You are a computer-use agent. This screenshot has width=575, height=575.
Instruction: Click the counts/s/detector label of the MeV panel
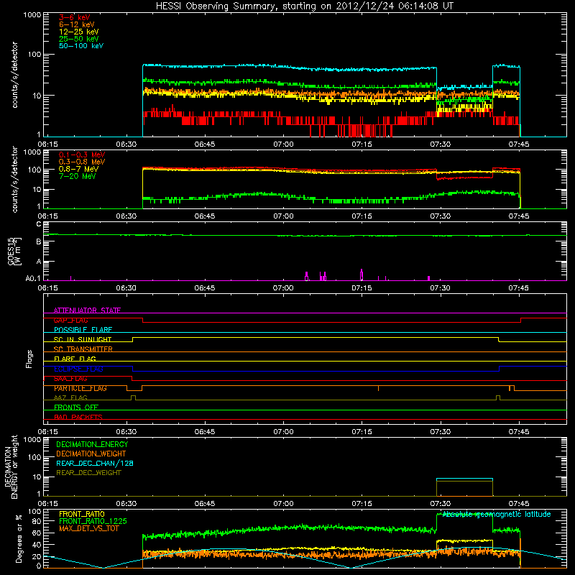[x=14, y=180]
